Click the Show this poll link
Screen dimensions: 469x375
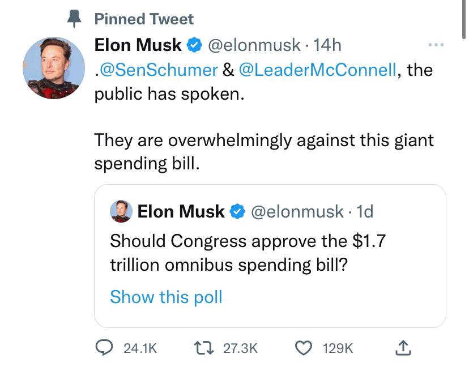[166, 297]
